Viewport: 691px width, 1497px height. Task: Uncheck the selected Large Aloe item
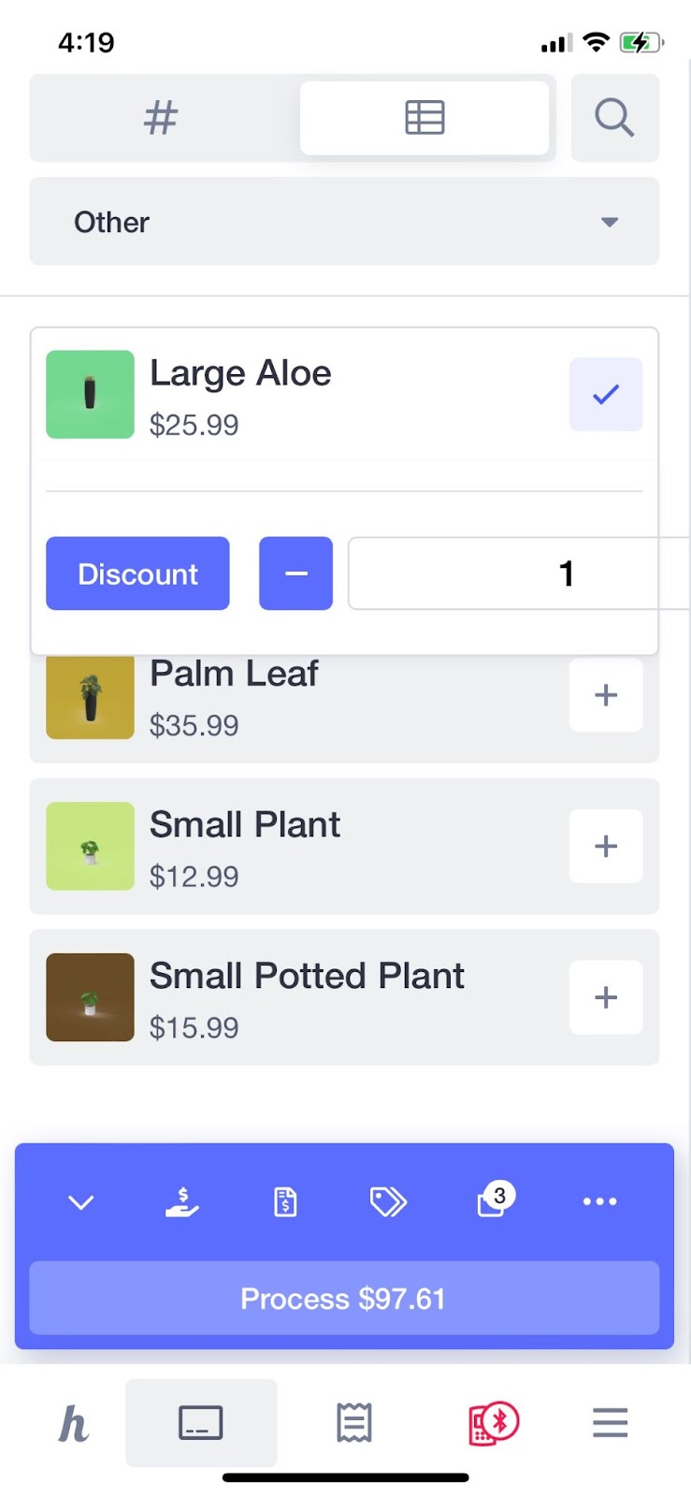coord(605,395)
